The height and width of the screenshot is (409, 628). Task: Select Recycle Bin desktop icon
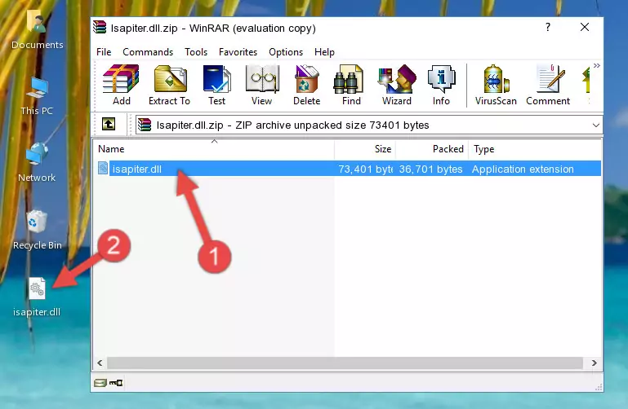coord(38,230)
